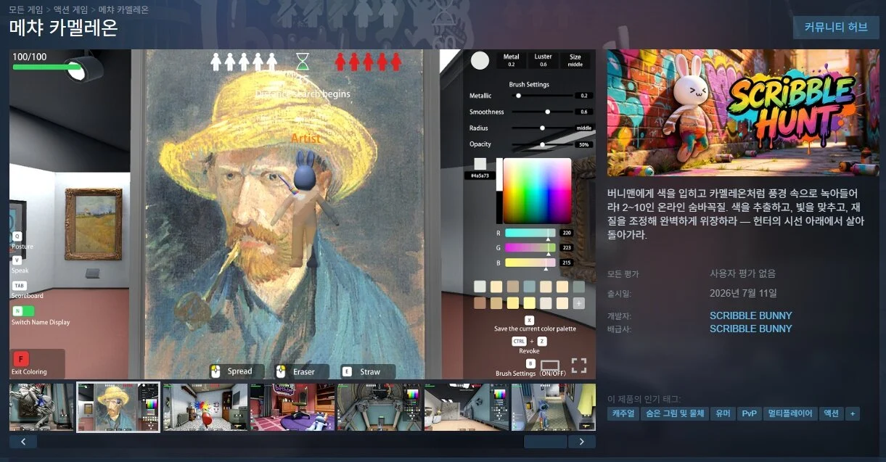This screenshot has height=462, width=886.
Task: Open developer link SCRIBBLE BUNNY beside 개발자
Action: pos(750,315)
